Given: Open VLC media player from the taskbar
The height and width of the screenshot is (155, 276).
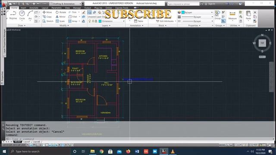Looking at the screenshot, I should [172, 151].
